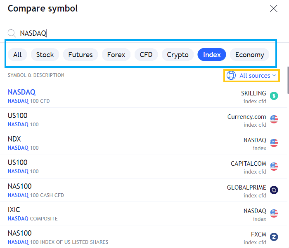The image size is (289, 248).
Task: Click the globe icon in All sources
Action: click(x=231, y=75)
